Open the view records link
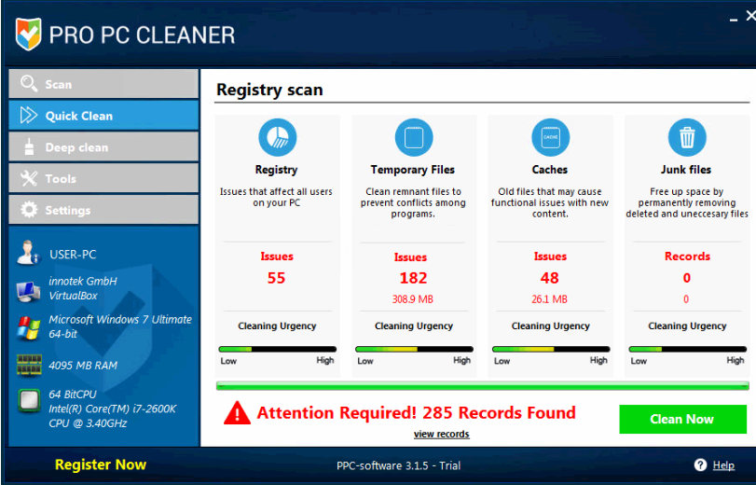The image size is (756, 485). click(442, 435)
